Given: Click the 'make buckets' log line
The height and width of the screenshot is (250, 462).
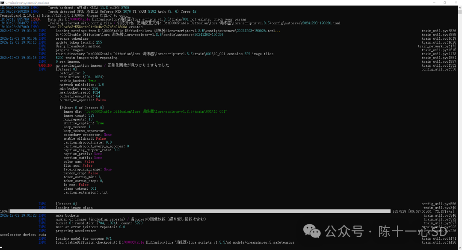Looking at the screenshot, I should [67, 215].
